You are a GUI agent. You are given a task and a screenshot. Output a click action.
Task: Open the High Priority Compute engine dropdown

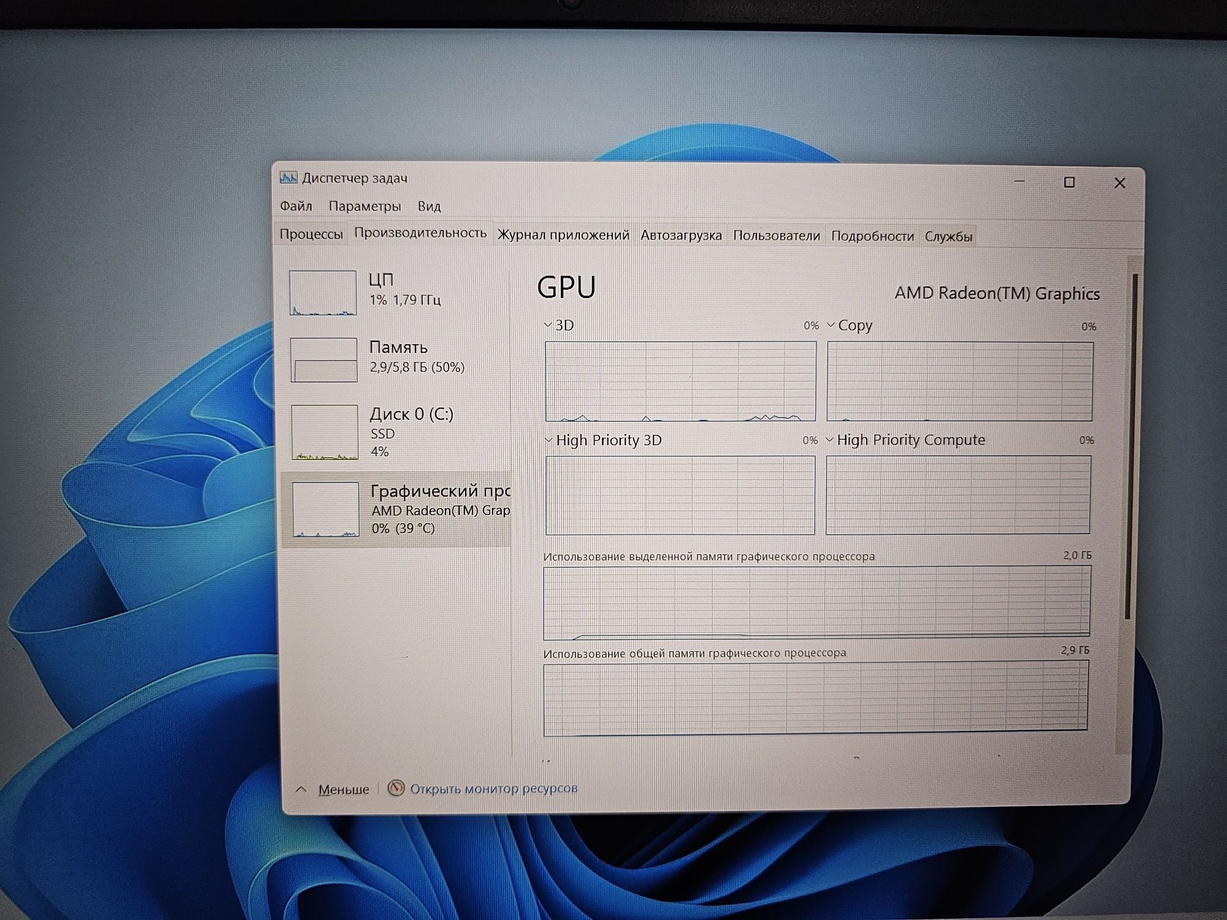[x=829, y=440]
